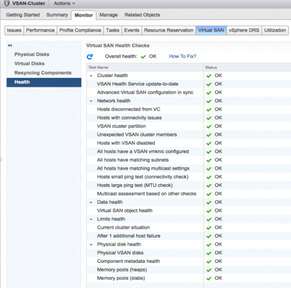Collapse the Physical disk health group
291x288 pixels.
[91, 245]
